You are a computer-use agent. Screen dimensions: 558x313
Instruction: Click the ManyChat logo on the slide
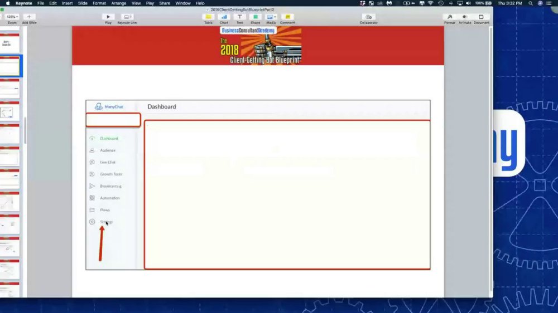tap(109, 106)
